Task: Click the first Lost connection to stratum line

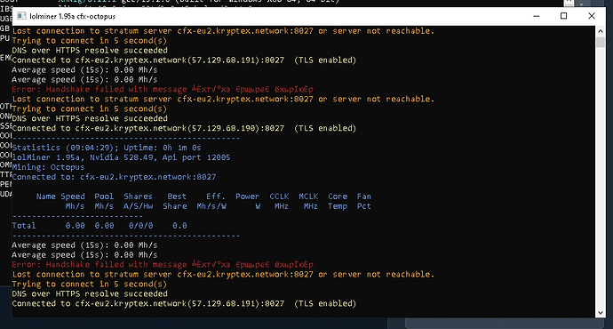Action: (x=223, y=31)
